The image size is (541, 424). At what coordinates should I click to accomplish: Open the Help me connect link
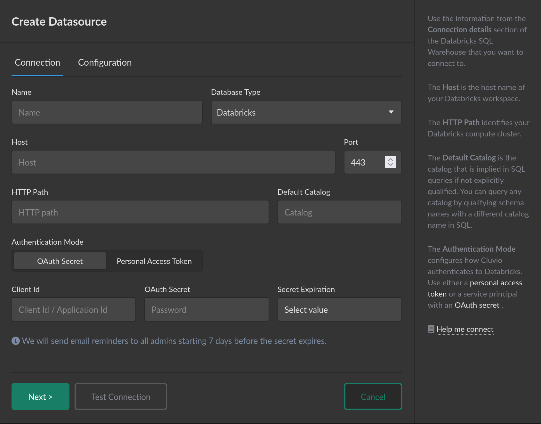465,329
